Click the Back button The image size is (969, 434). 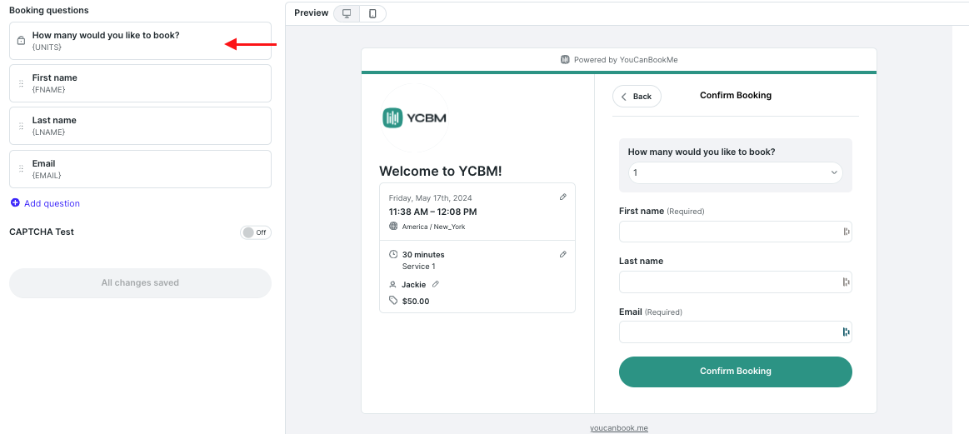point(637,97)
